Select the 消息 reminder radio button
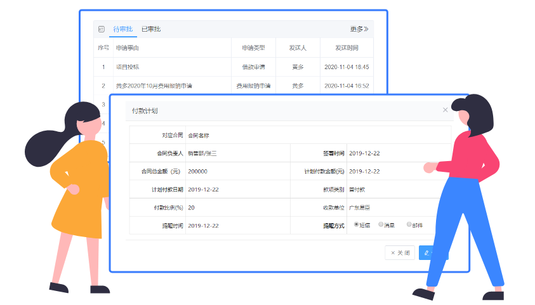This screenshot has width=535, height=305. [381, 224]
